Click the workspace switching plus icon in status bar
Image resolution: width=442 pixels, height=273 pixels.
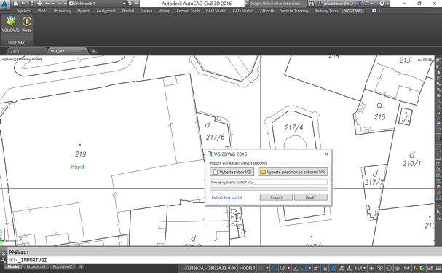coord(371,268)
